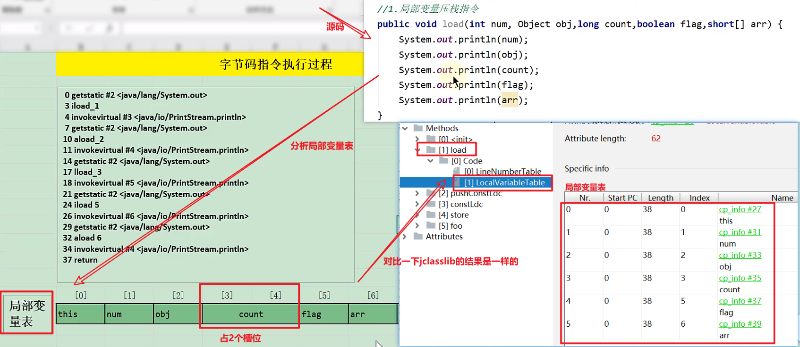Collapse the [1] load method node

[x=417, y=150]
